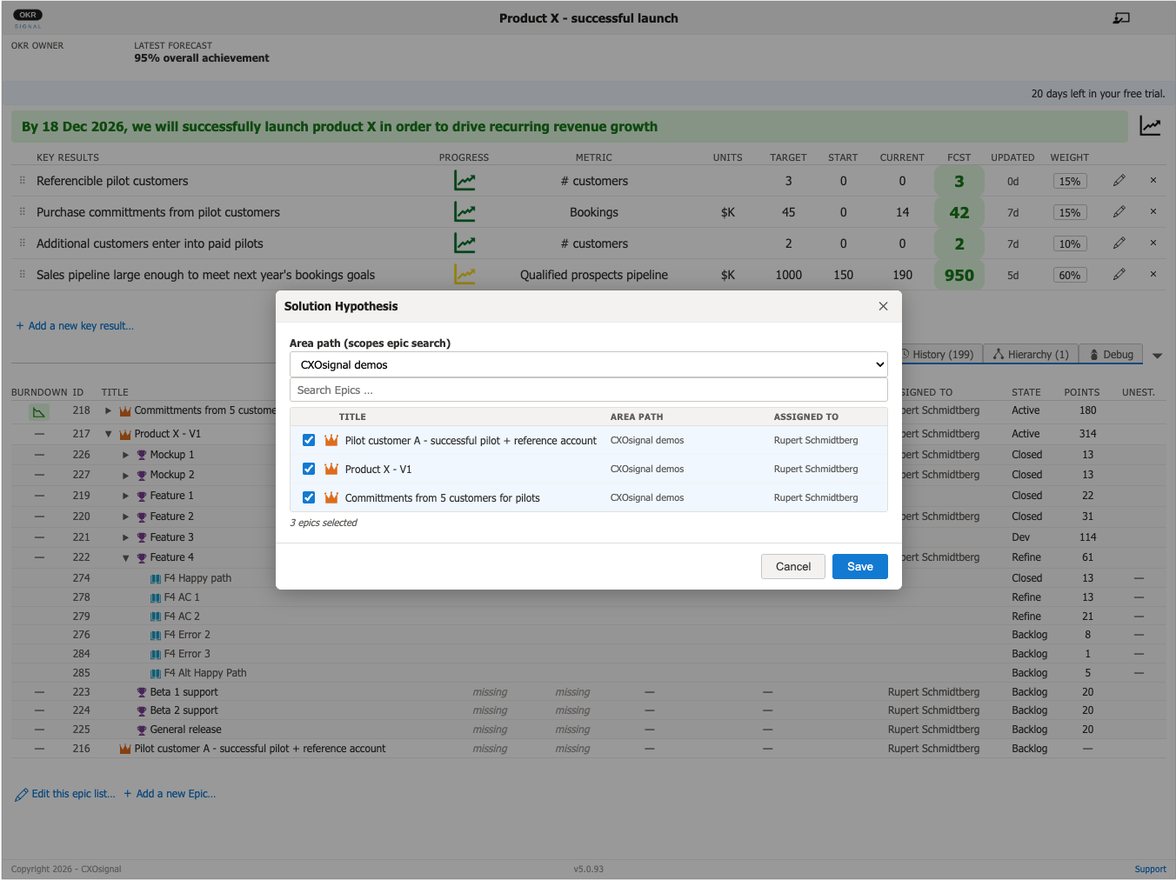
Task: Grab drag handle of Referencible pilot customers
Action: point(23,181)
